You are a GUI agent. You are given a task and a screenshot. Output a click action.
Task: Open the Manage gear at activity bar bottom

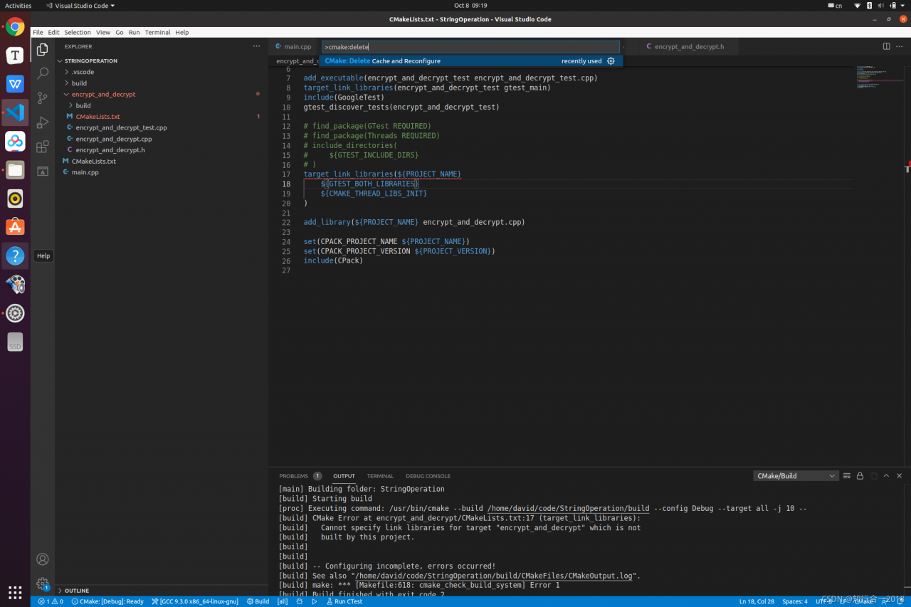coord(43,584)
